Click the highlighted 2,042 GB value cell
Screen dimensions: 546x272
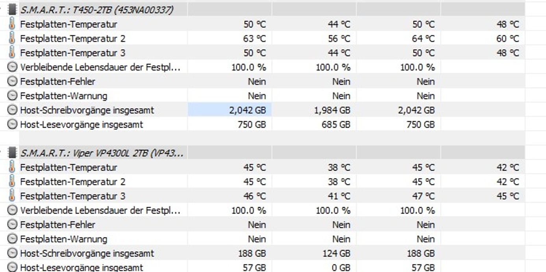247,110
